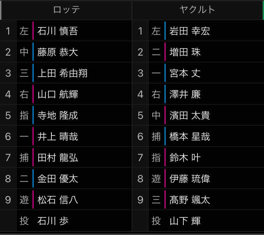
Task: Click on 増田 珠
Action: click(x=185, y=52)
